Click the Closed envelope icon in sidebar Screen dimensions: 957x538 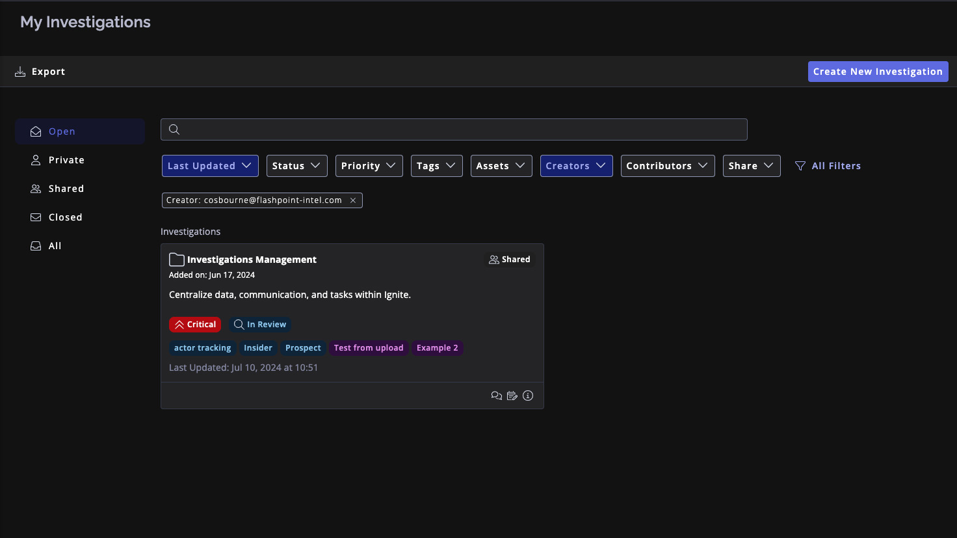(36, 217)
